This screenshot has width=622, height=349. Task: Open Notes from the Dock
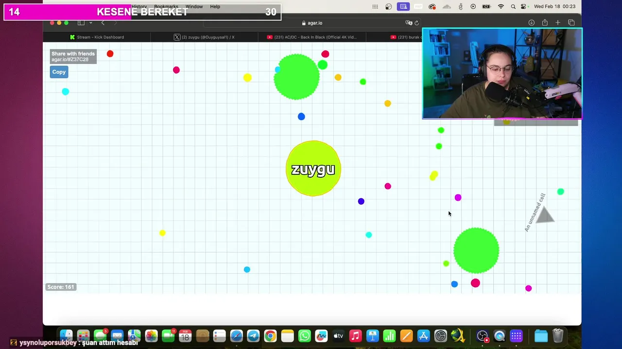pyautogui.click(x=287, y=336)
